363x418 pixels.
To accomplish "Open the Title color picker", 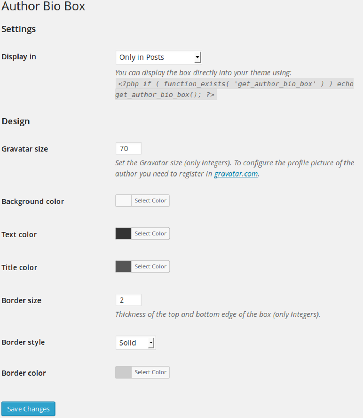I will [150, 266].
